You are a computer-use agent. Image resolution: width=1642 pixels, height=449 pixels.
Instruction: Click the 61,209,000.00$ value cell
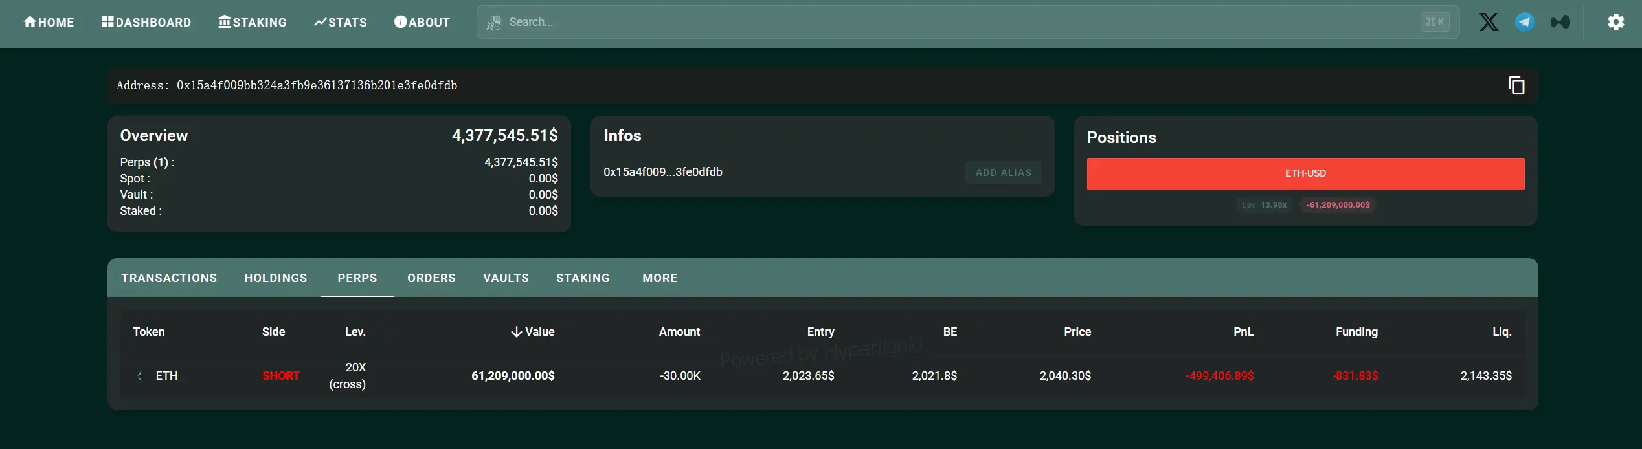513,376
